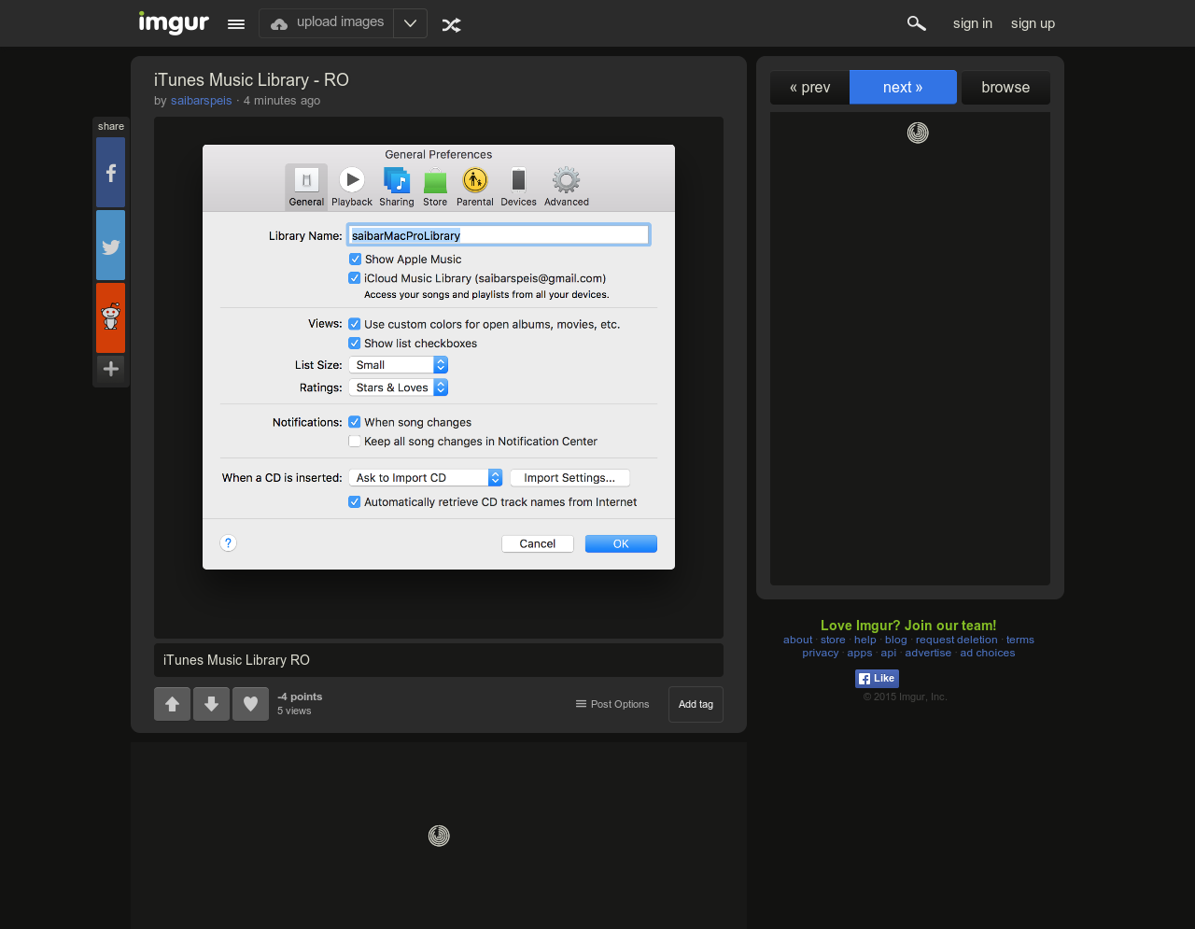Go to the next post

[903, 87]
